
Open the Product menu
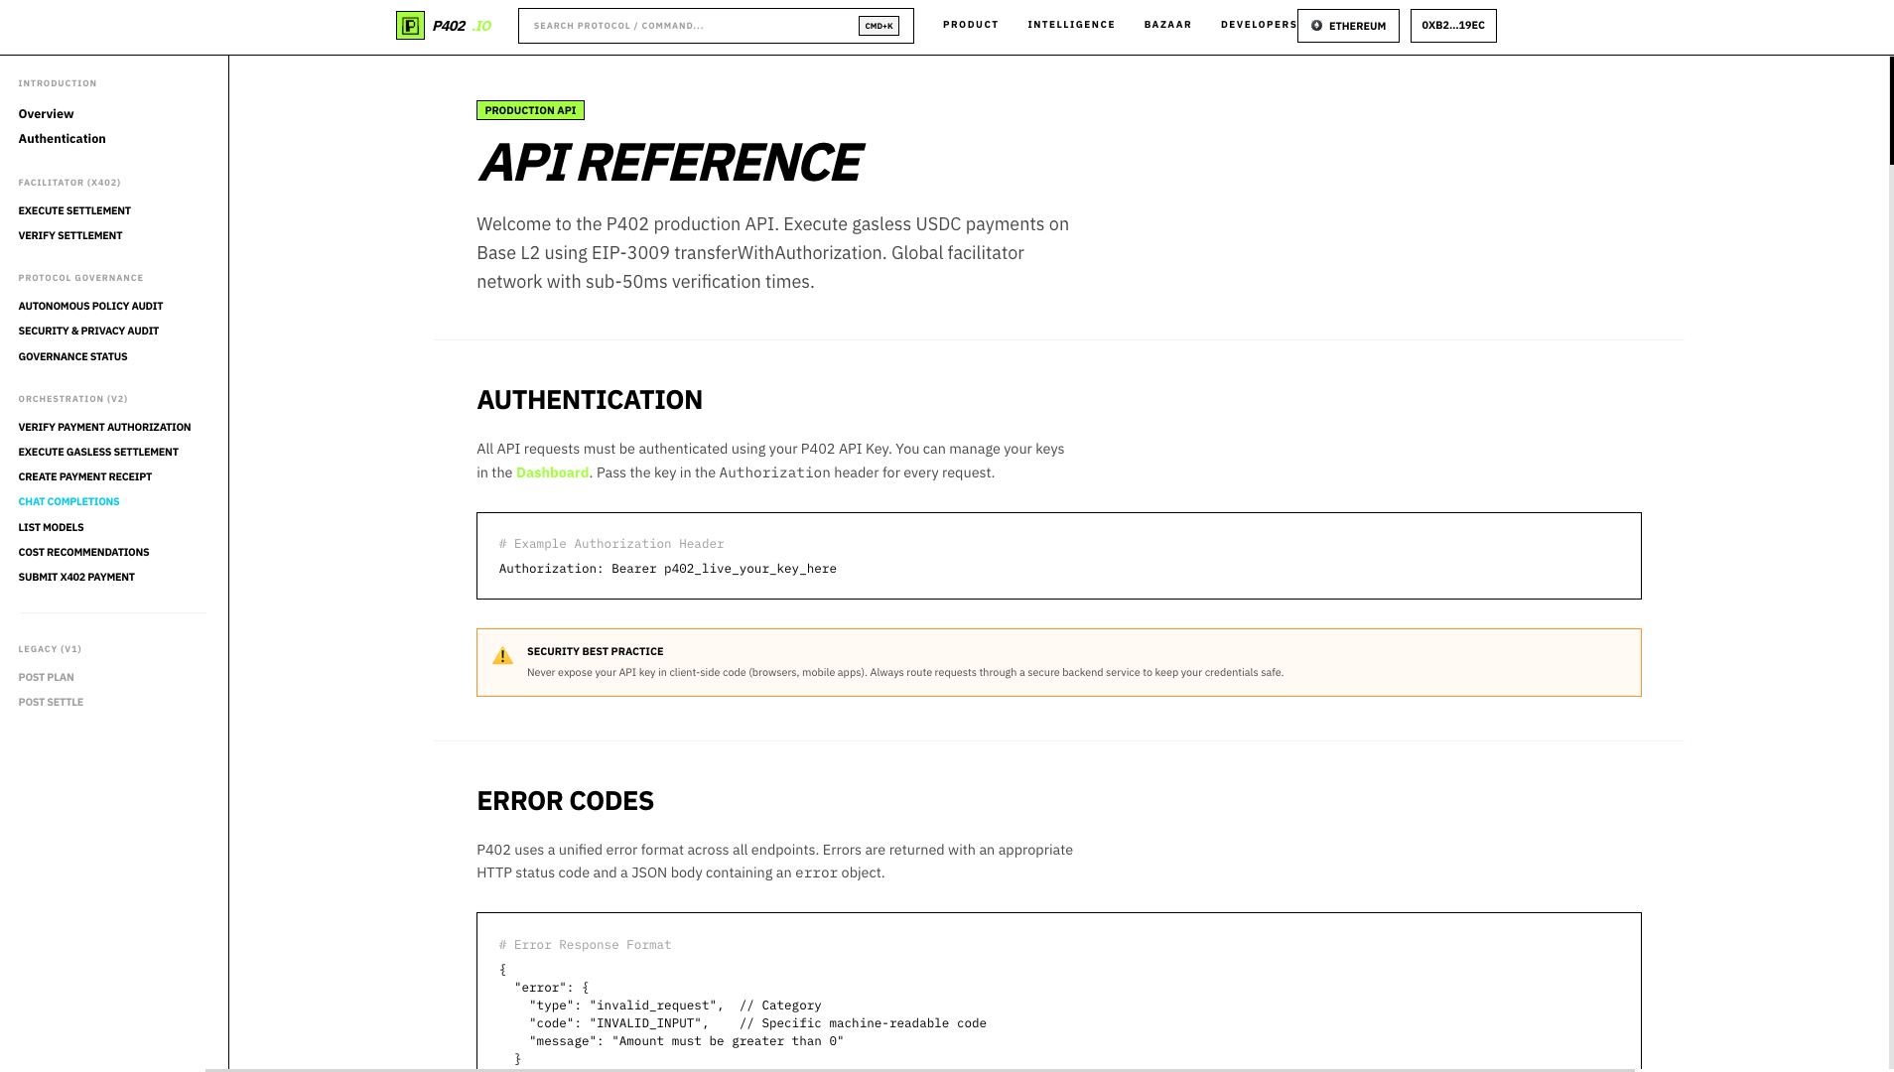970,24
